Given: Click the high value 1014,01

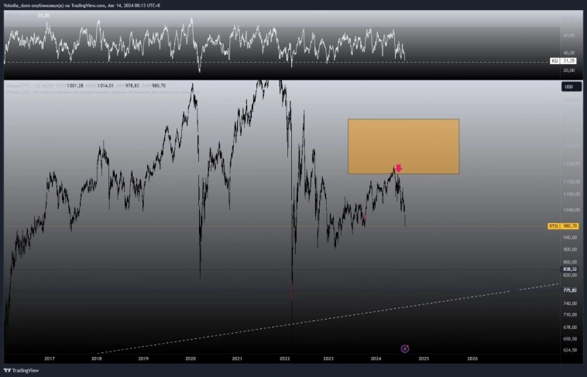Looking at the screenshot, I should coord(105,86).
